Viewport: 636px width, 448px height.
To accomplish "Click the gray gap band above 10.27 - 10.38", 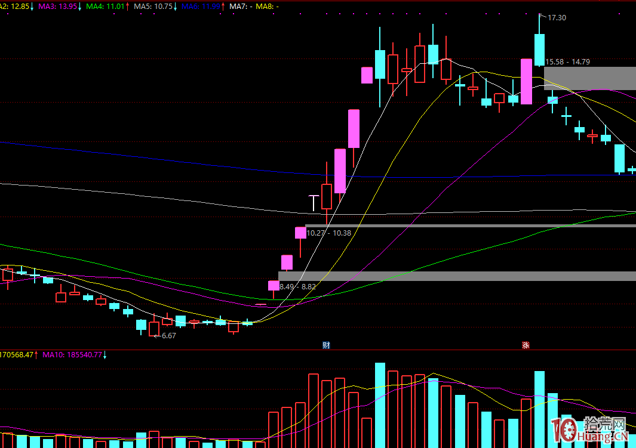I will coord(471,226).
